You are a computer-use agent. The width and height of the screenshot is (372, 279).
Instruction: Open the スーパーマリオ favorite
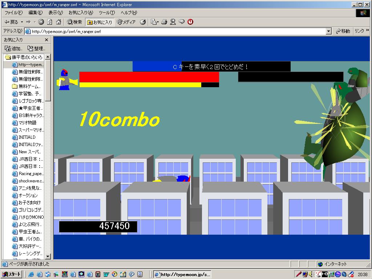tap(28, 130)
